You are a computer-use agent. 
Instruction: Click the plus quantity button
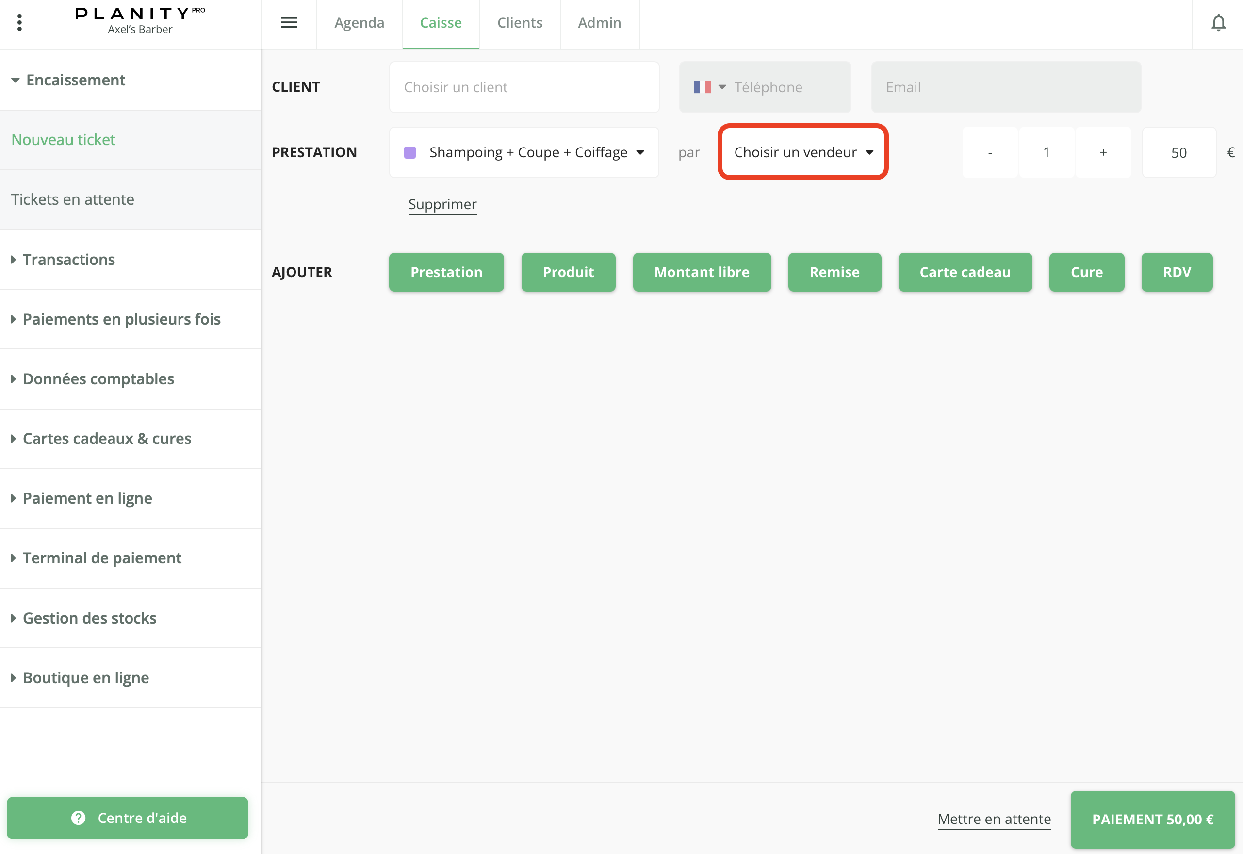click(1103, 152)
